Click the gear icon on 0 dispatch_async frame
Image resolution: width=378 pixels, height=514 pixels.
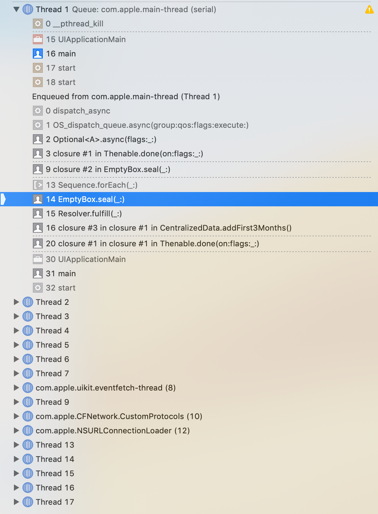[x=38, y=111]
